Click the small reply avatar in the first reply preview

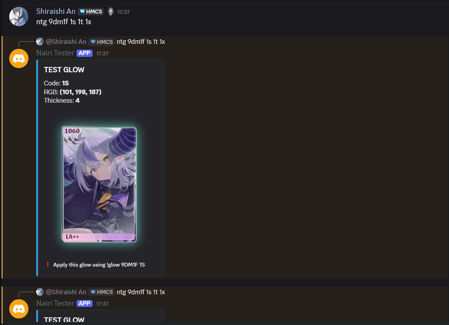tap(40, 42)
